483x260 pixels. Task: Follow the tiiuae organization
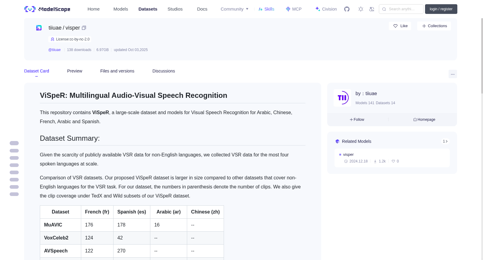click(357, 120)
